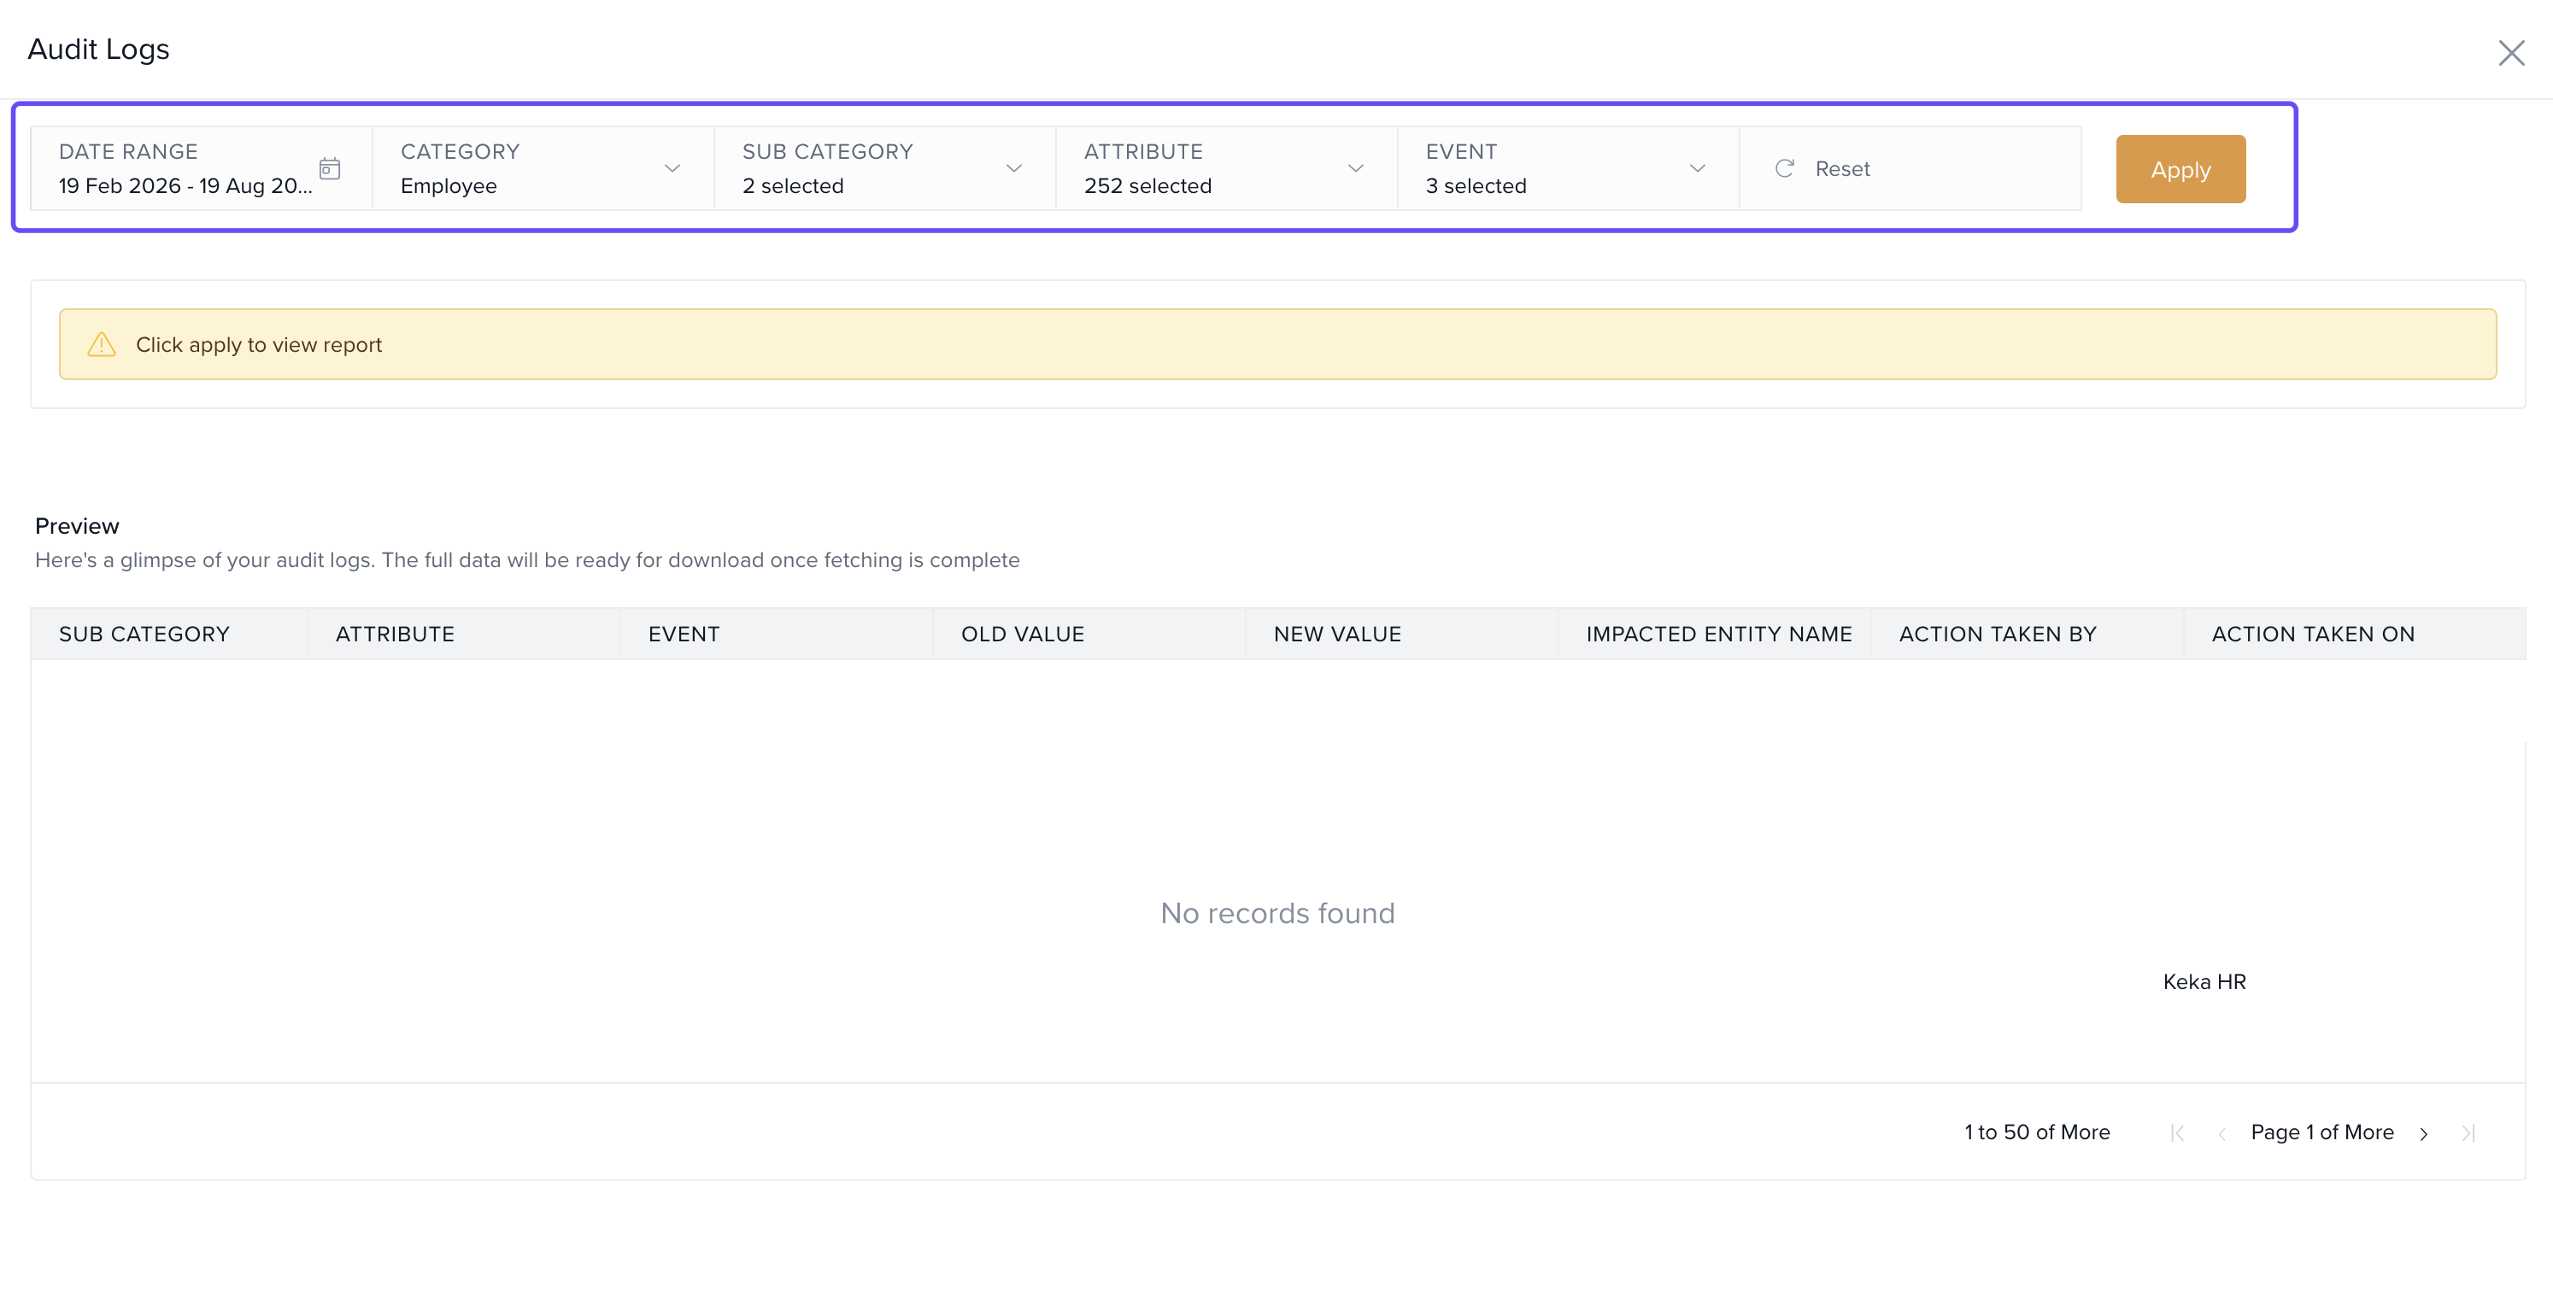Screen dimensions: 2553x1310
Task: Click the '1 to 50 of More' count
Action: (2037, 1132)
